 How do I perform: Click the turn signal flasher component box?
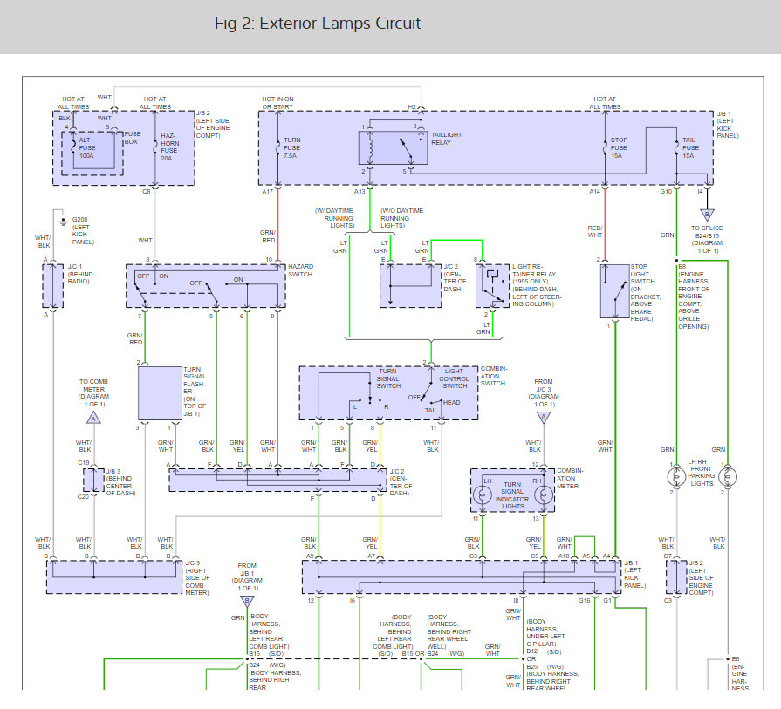(160, 393)
